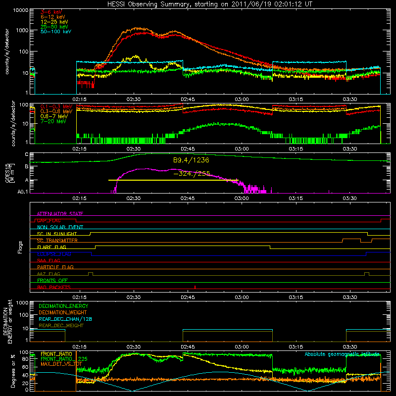Select the REAR_DEC_CHAN/128 legend label
The image size is (396, 396).
point(65,319)
